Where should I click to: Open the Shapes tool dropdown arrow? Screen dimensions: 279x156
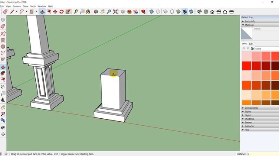click(36, 12)
